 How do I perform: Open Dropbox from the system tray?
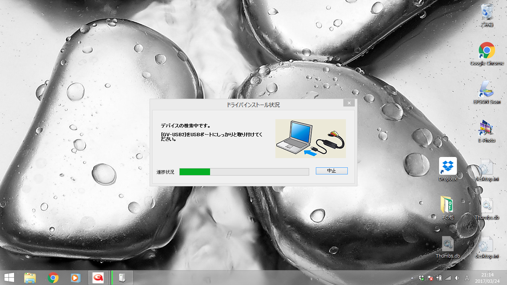click(421, 278)
